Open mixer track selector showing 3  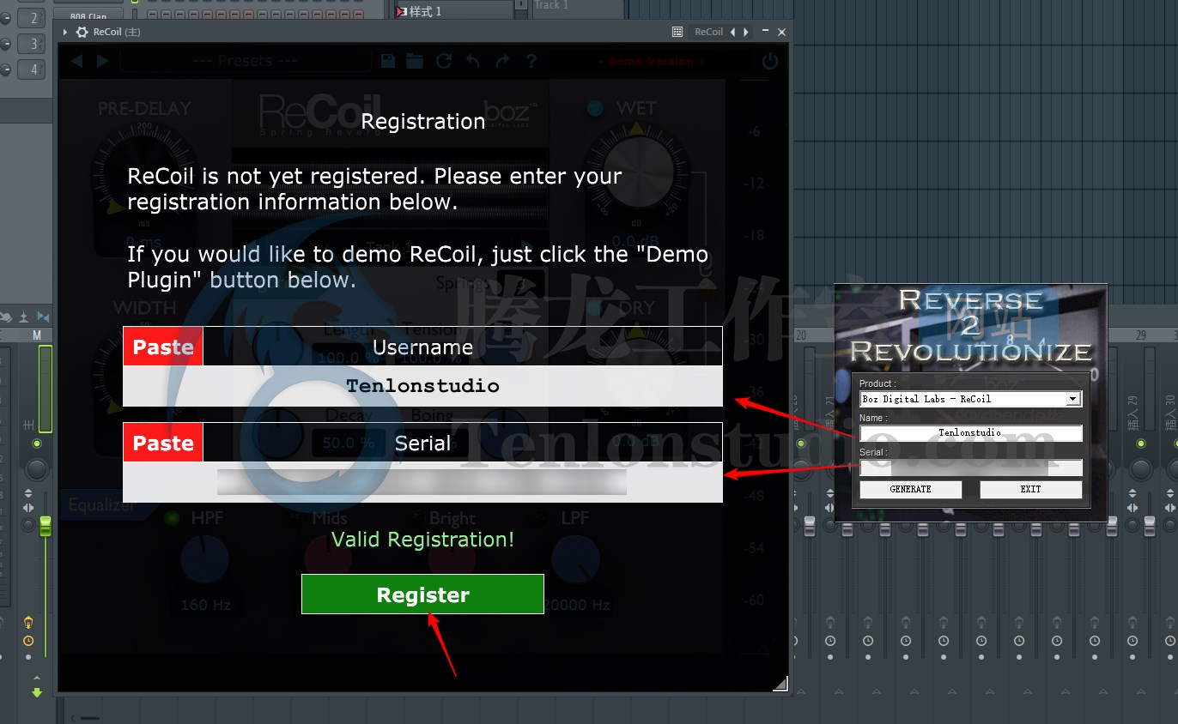33,44
